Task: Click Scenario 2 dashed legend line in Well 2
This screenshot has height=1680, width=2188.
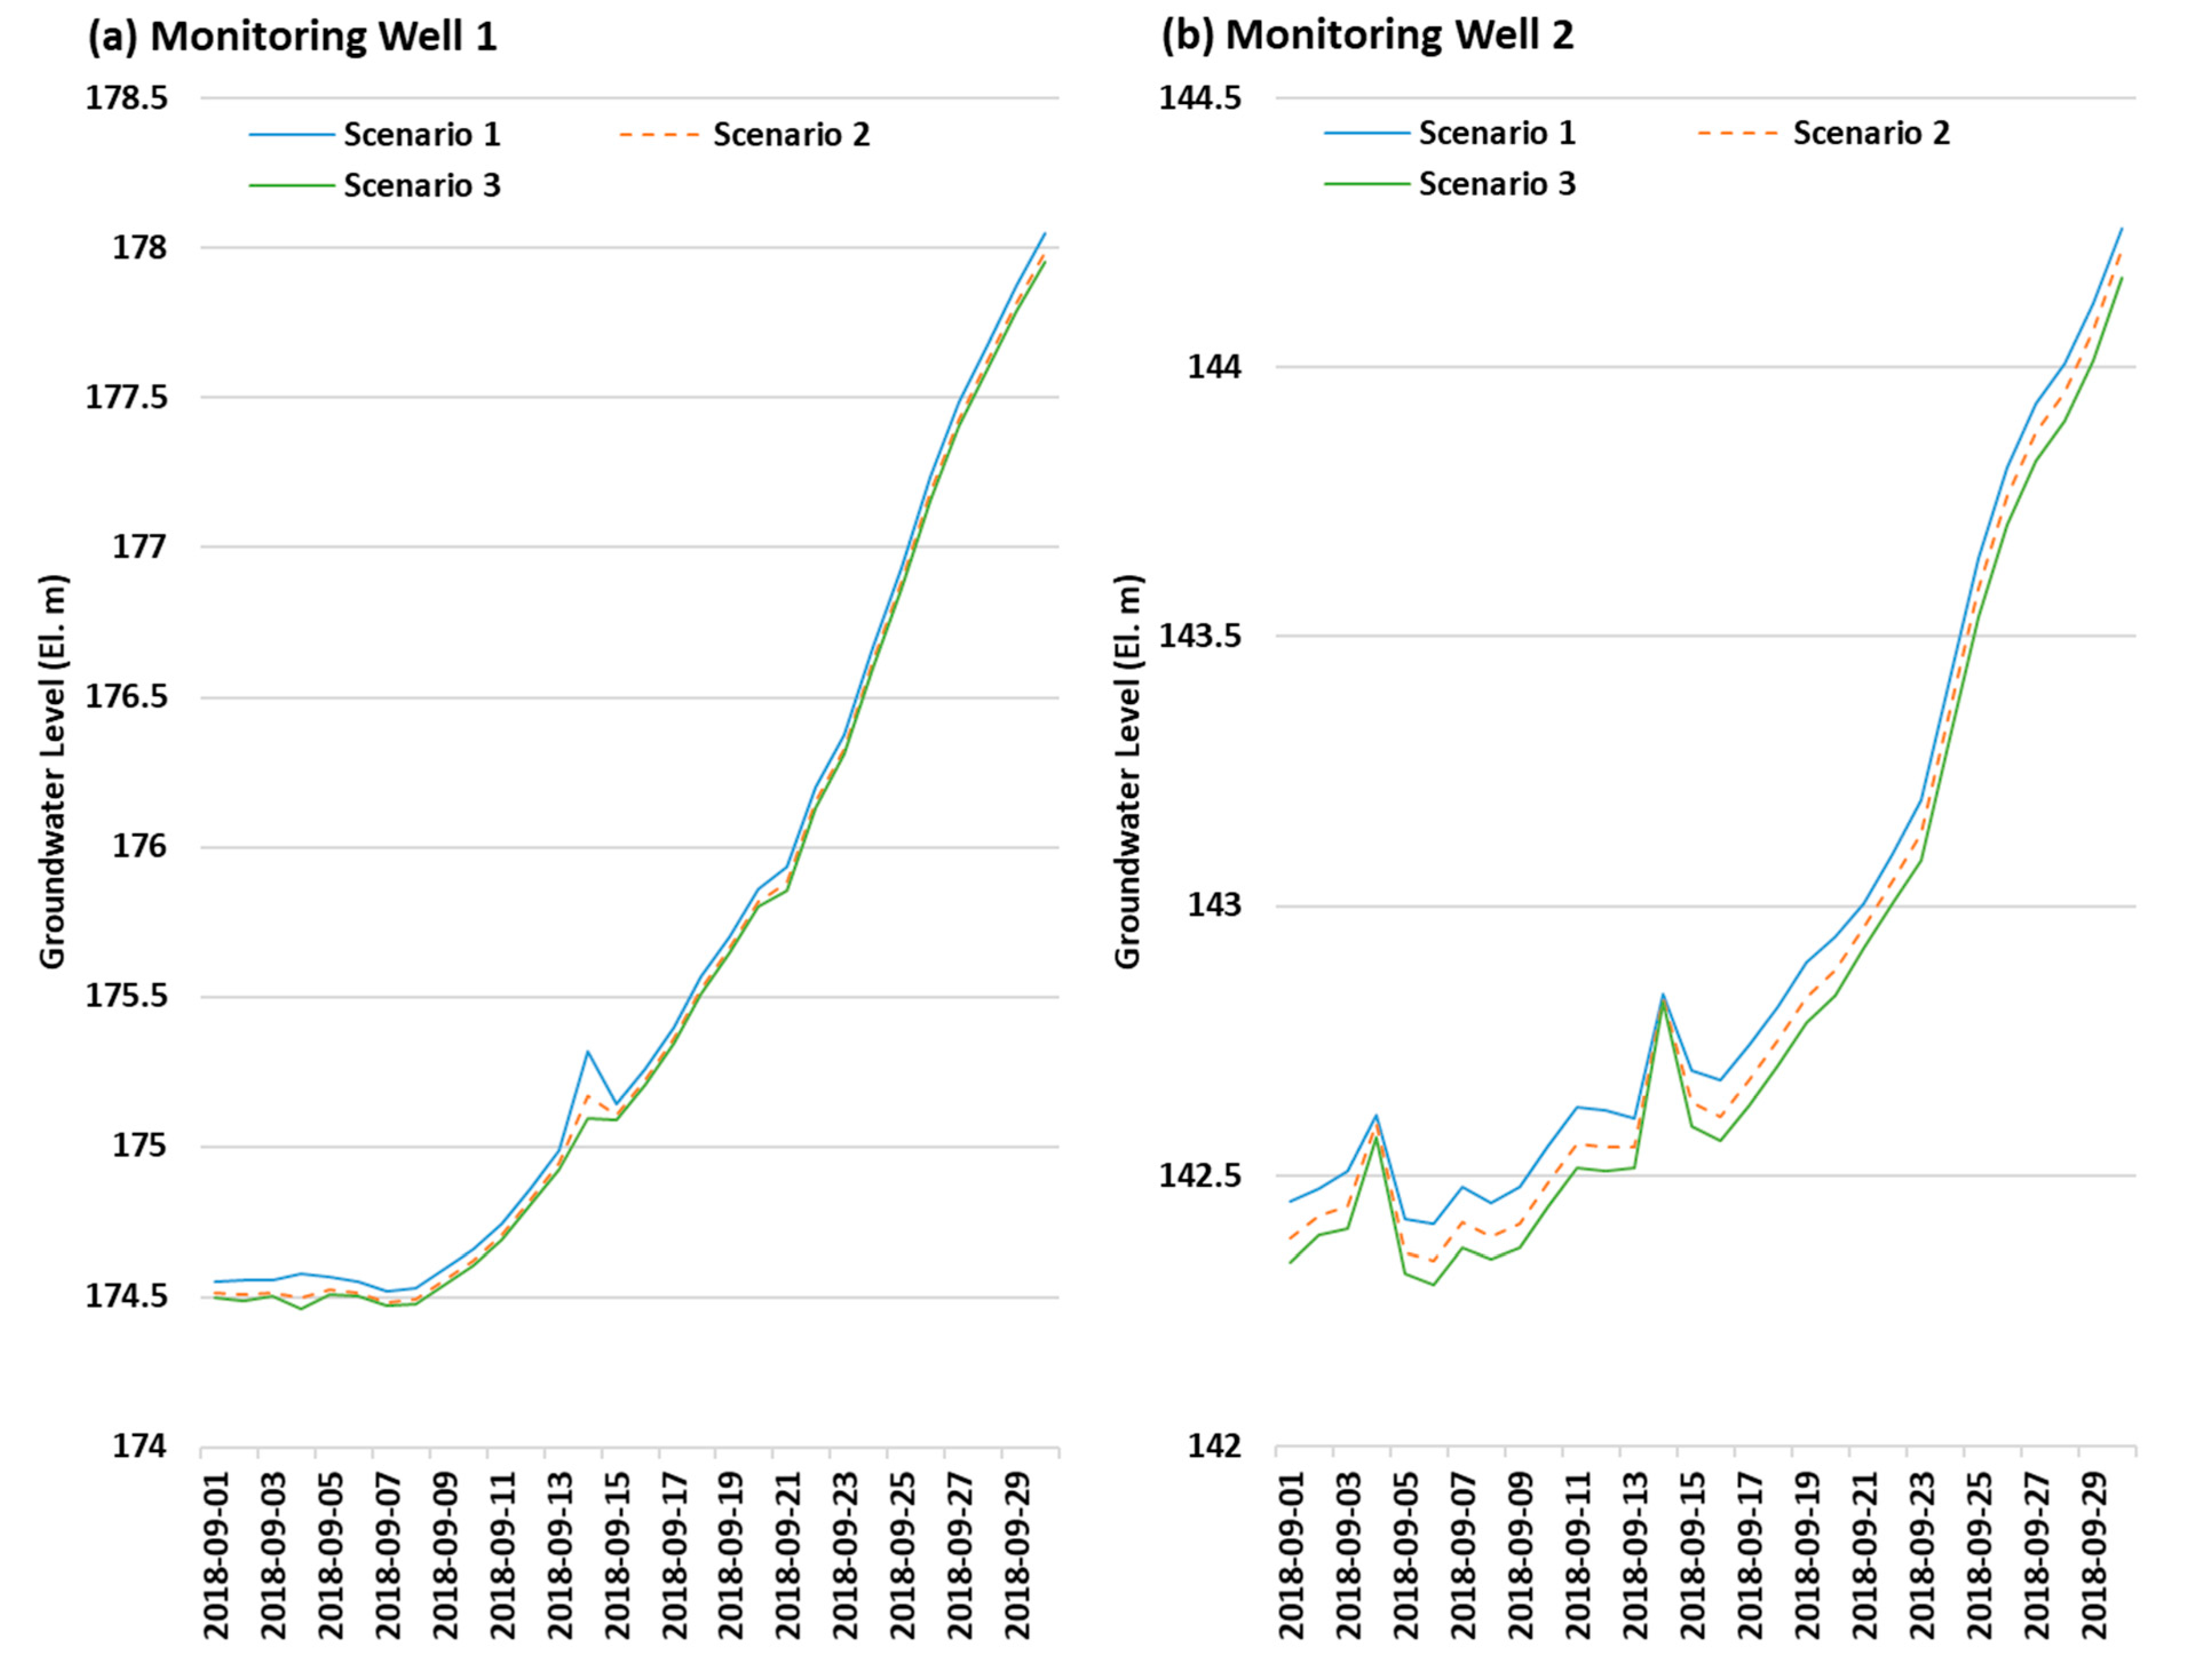Action: tap(1737, 133)
